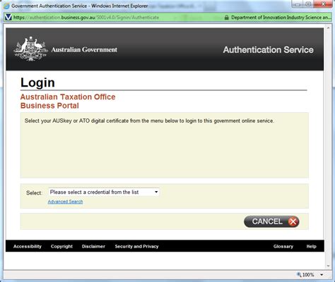
Task: Click the site icon beside the URL
Action: (8, 18)
